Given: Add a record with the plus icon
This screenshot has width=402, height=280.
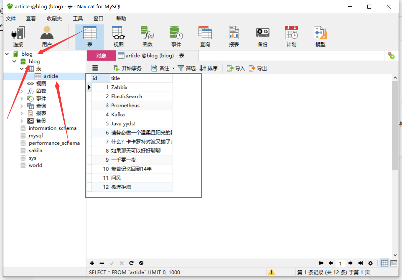Looking at the screenshot, I should click(92, 263).
